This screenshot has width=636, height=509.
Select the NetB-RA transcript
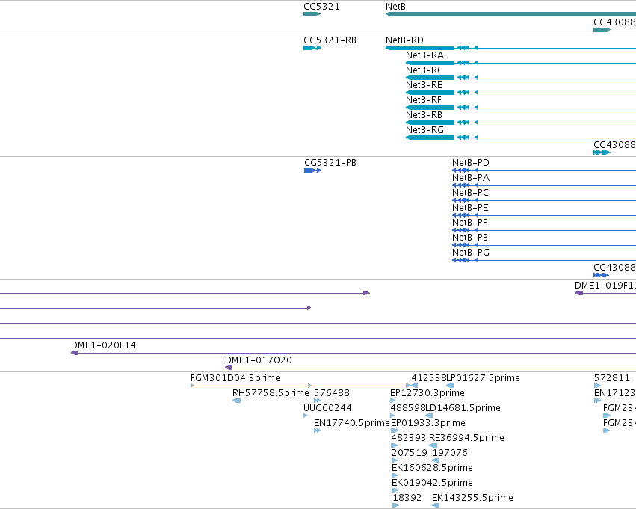521,63
